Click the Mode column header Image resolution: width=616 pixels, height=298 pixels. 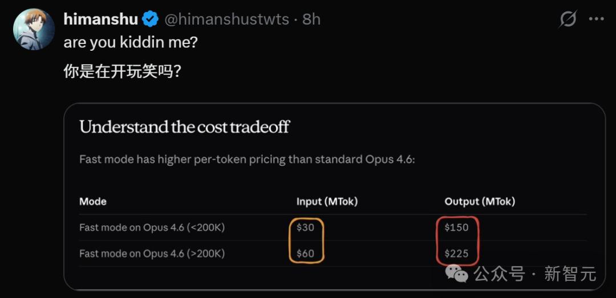pos(93,202)
